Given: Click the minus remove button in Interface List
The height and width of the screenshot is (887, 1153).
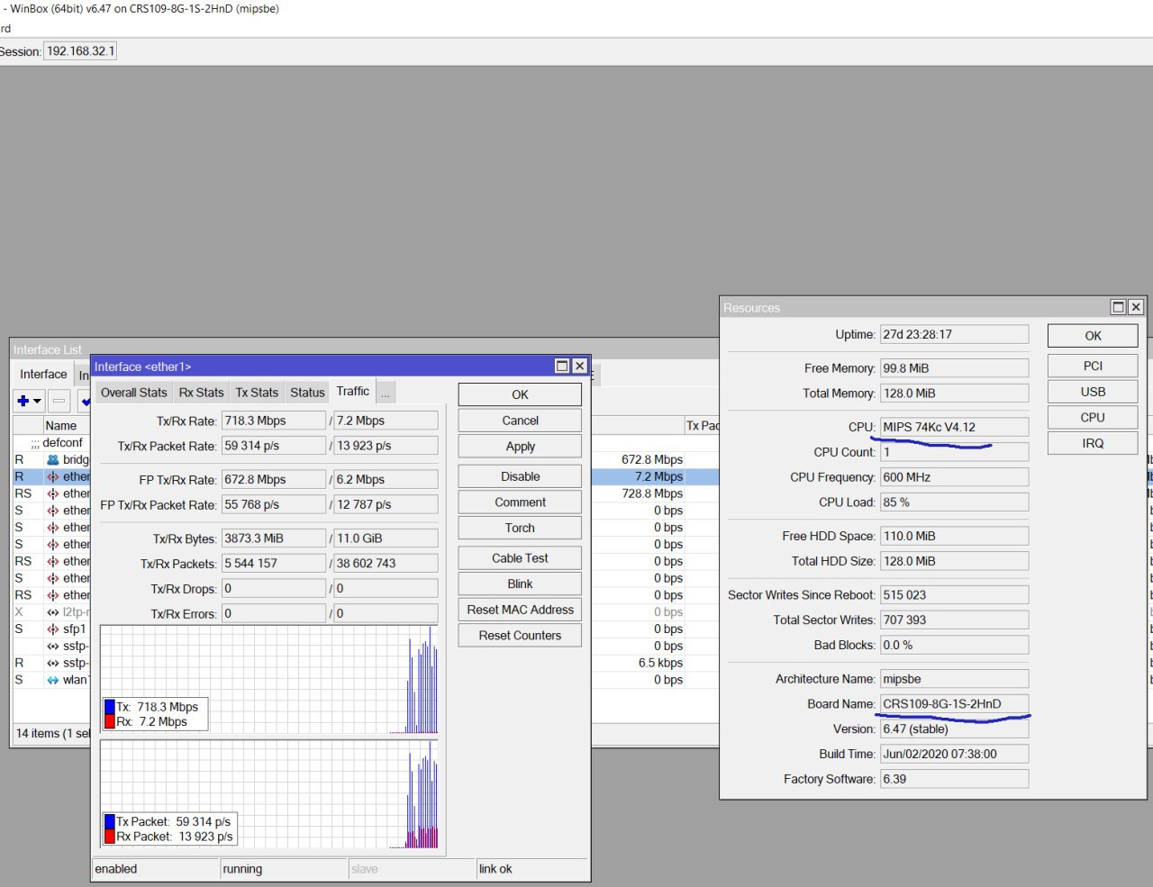Looking at the screenshot, I should (x=59, y=401).
